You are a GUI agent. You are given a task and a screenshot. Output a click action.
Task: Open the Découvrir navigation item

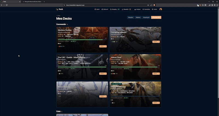(105, 9)
